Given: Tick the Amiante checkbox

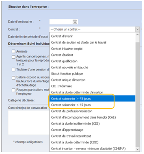Looking at the screenshot, I should (14, 51).
